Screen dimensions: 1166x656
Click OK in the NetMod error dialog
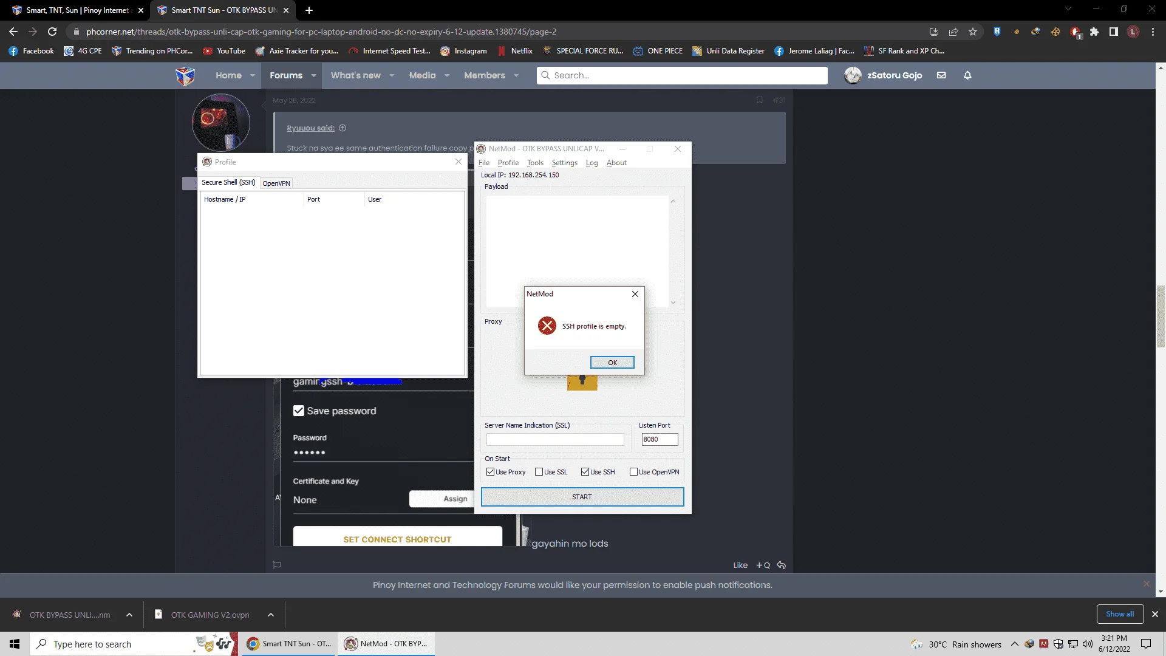coord(612,363)
